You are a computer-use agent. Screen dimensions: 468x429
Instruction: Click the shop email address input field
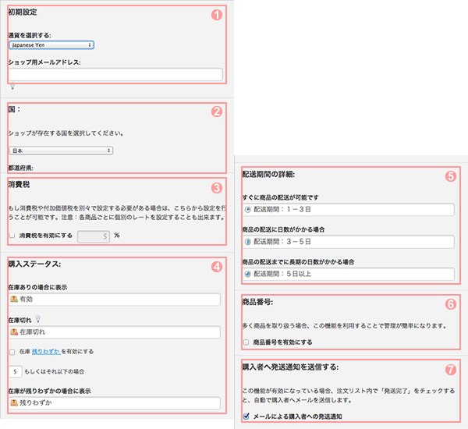(115, 74)
